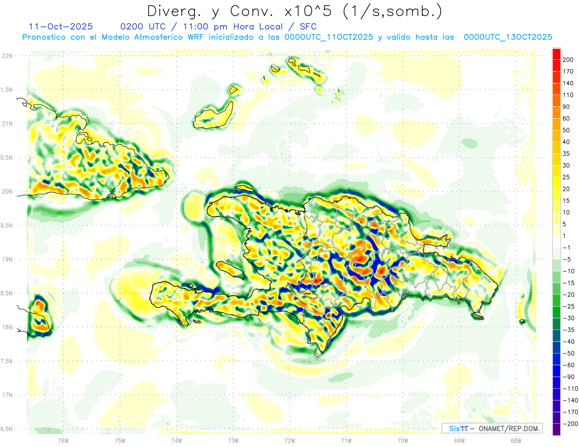Screen dimensions: 579x447
Task: Click the colorbar label '-10'
Action: coord(570,271)
